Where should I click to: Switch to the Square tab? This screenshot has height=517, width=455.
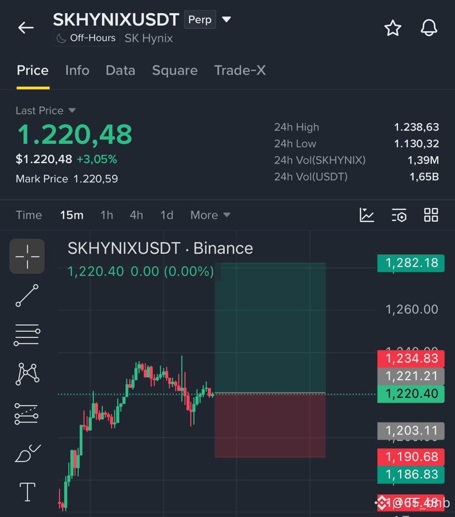coord(175,70)
